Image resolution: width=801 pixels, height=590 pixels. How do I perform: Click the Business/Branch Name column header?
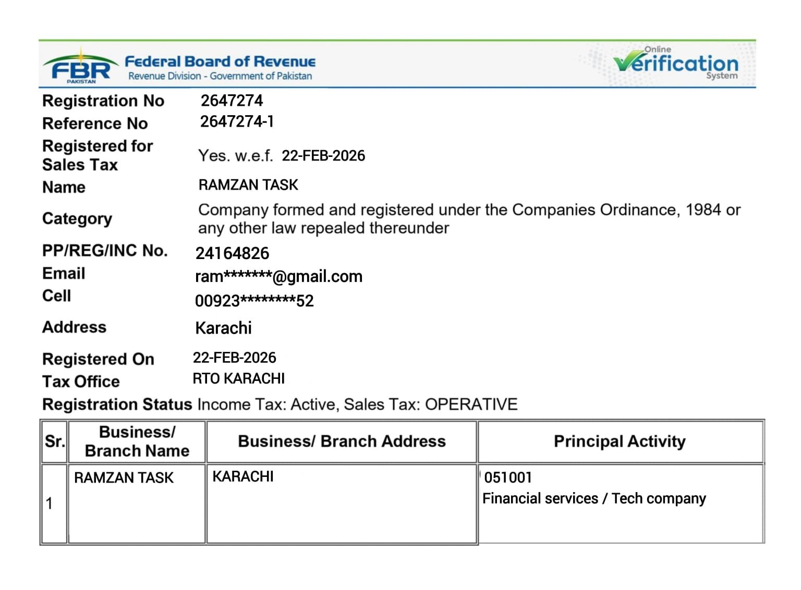(x=137, y=441)
